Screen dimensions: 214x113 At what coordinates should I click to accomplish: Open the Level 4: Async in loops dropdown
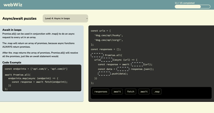coord(65,18)
